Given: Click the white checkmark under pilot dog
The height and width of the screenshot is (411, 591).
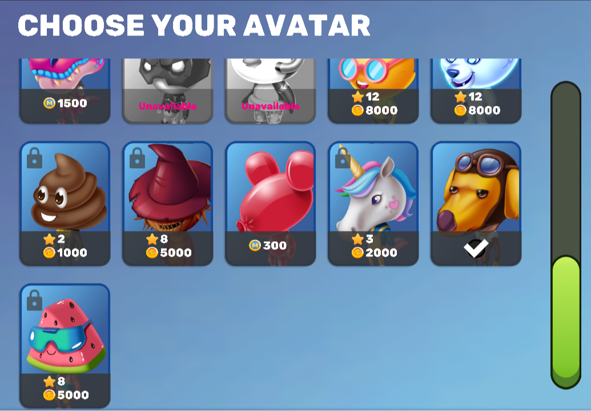Looking at the screenshot, I should [476, 248].
